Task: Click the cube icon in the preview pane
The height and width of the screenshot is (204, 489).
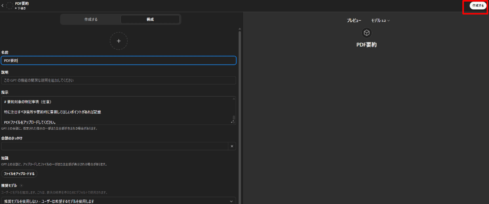Action: [367, 33]
